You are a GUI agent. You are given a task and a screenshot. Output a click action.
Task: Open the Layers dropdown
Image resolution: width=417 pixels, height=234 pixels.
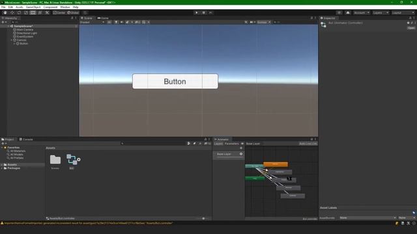tap(381, 13)
